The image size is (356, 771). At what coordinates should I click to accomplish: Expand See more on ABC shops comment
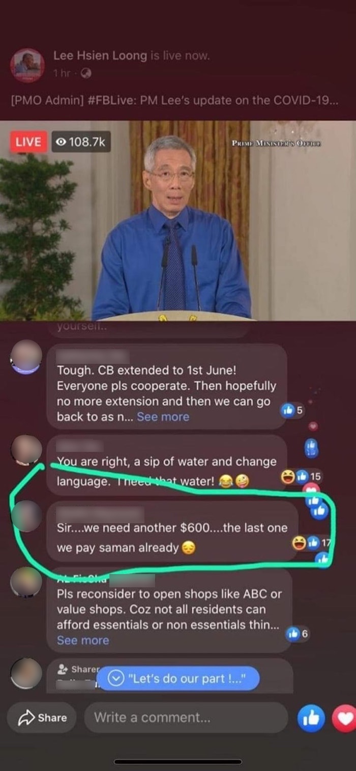click(83, 640)
